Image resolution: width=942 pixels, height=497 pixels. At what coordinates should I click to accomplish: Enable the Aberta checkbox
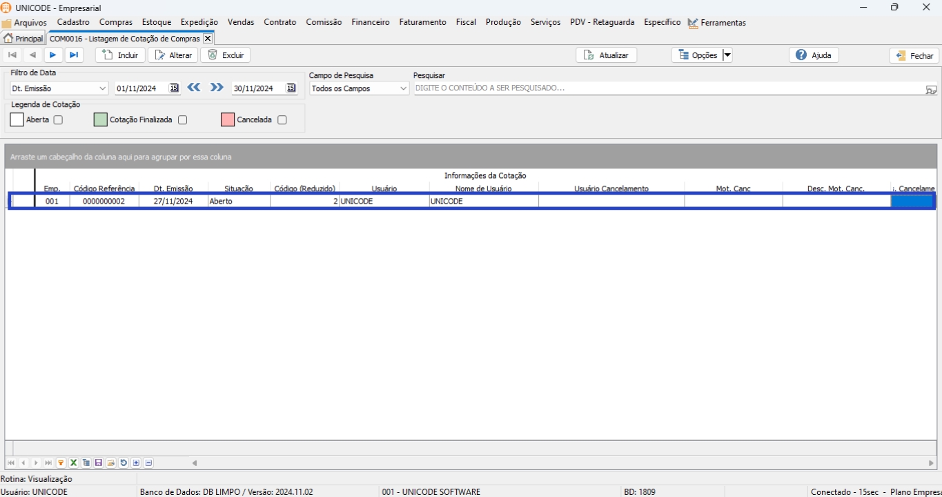pyautogui.click(x=58, y=120)
